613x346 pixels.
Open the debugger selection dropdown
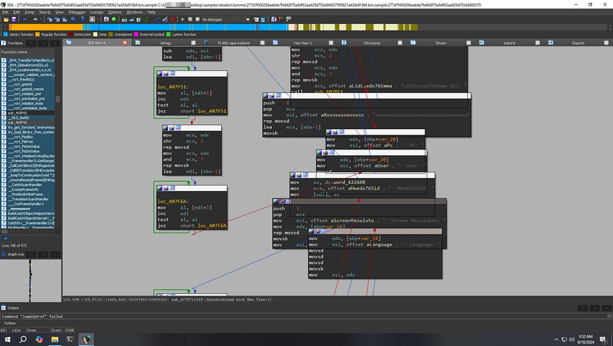tap(247, 19)
